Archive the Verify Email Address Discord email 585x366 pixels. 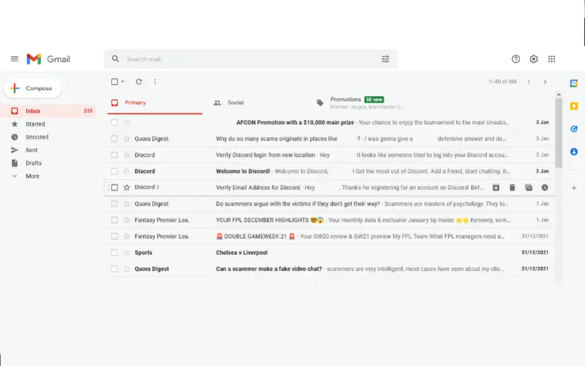(496, 187)
